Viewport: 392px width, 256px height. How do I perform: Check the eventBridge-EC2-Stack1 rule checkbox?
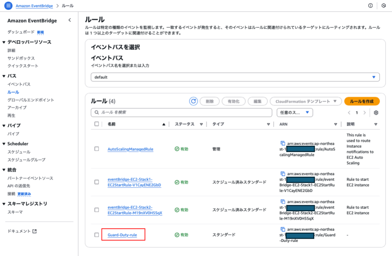coord(97,182)
